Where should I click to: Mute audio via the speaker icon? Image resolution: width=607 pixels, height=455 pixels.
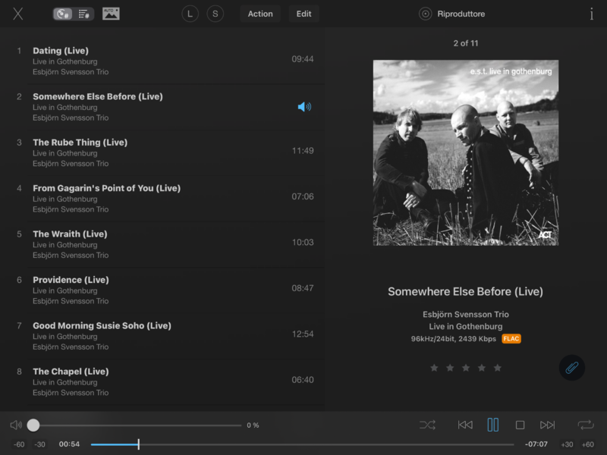tap(16, 425)
